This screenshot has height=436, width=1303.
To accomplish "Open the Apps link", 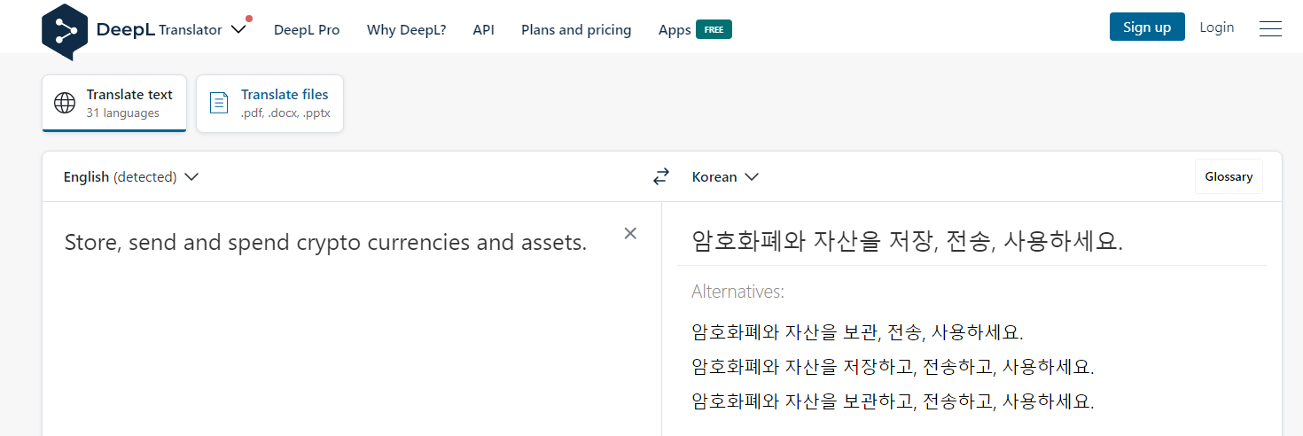I will pyautogui.click(x=675, y=29).
